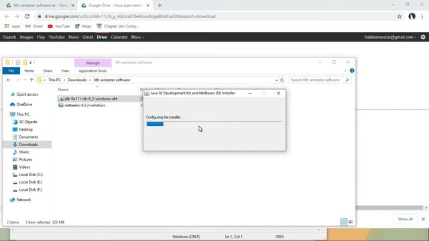Open Application Tools ribbon tab

coord(93,71)
